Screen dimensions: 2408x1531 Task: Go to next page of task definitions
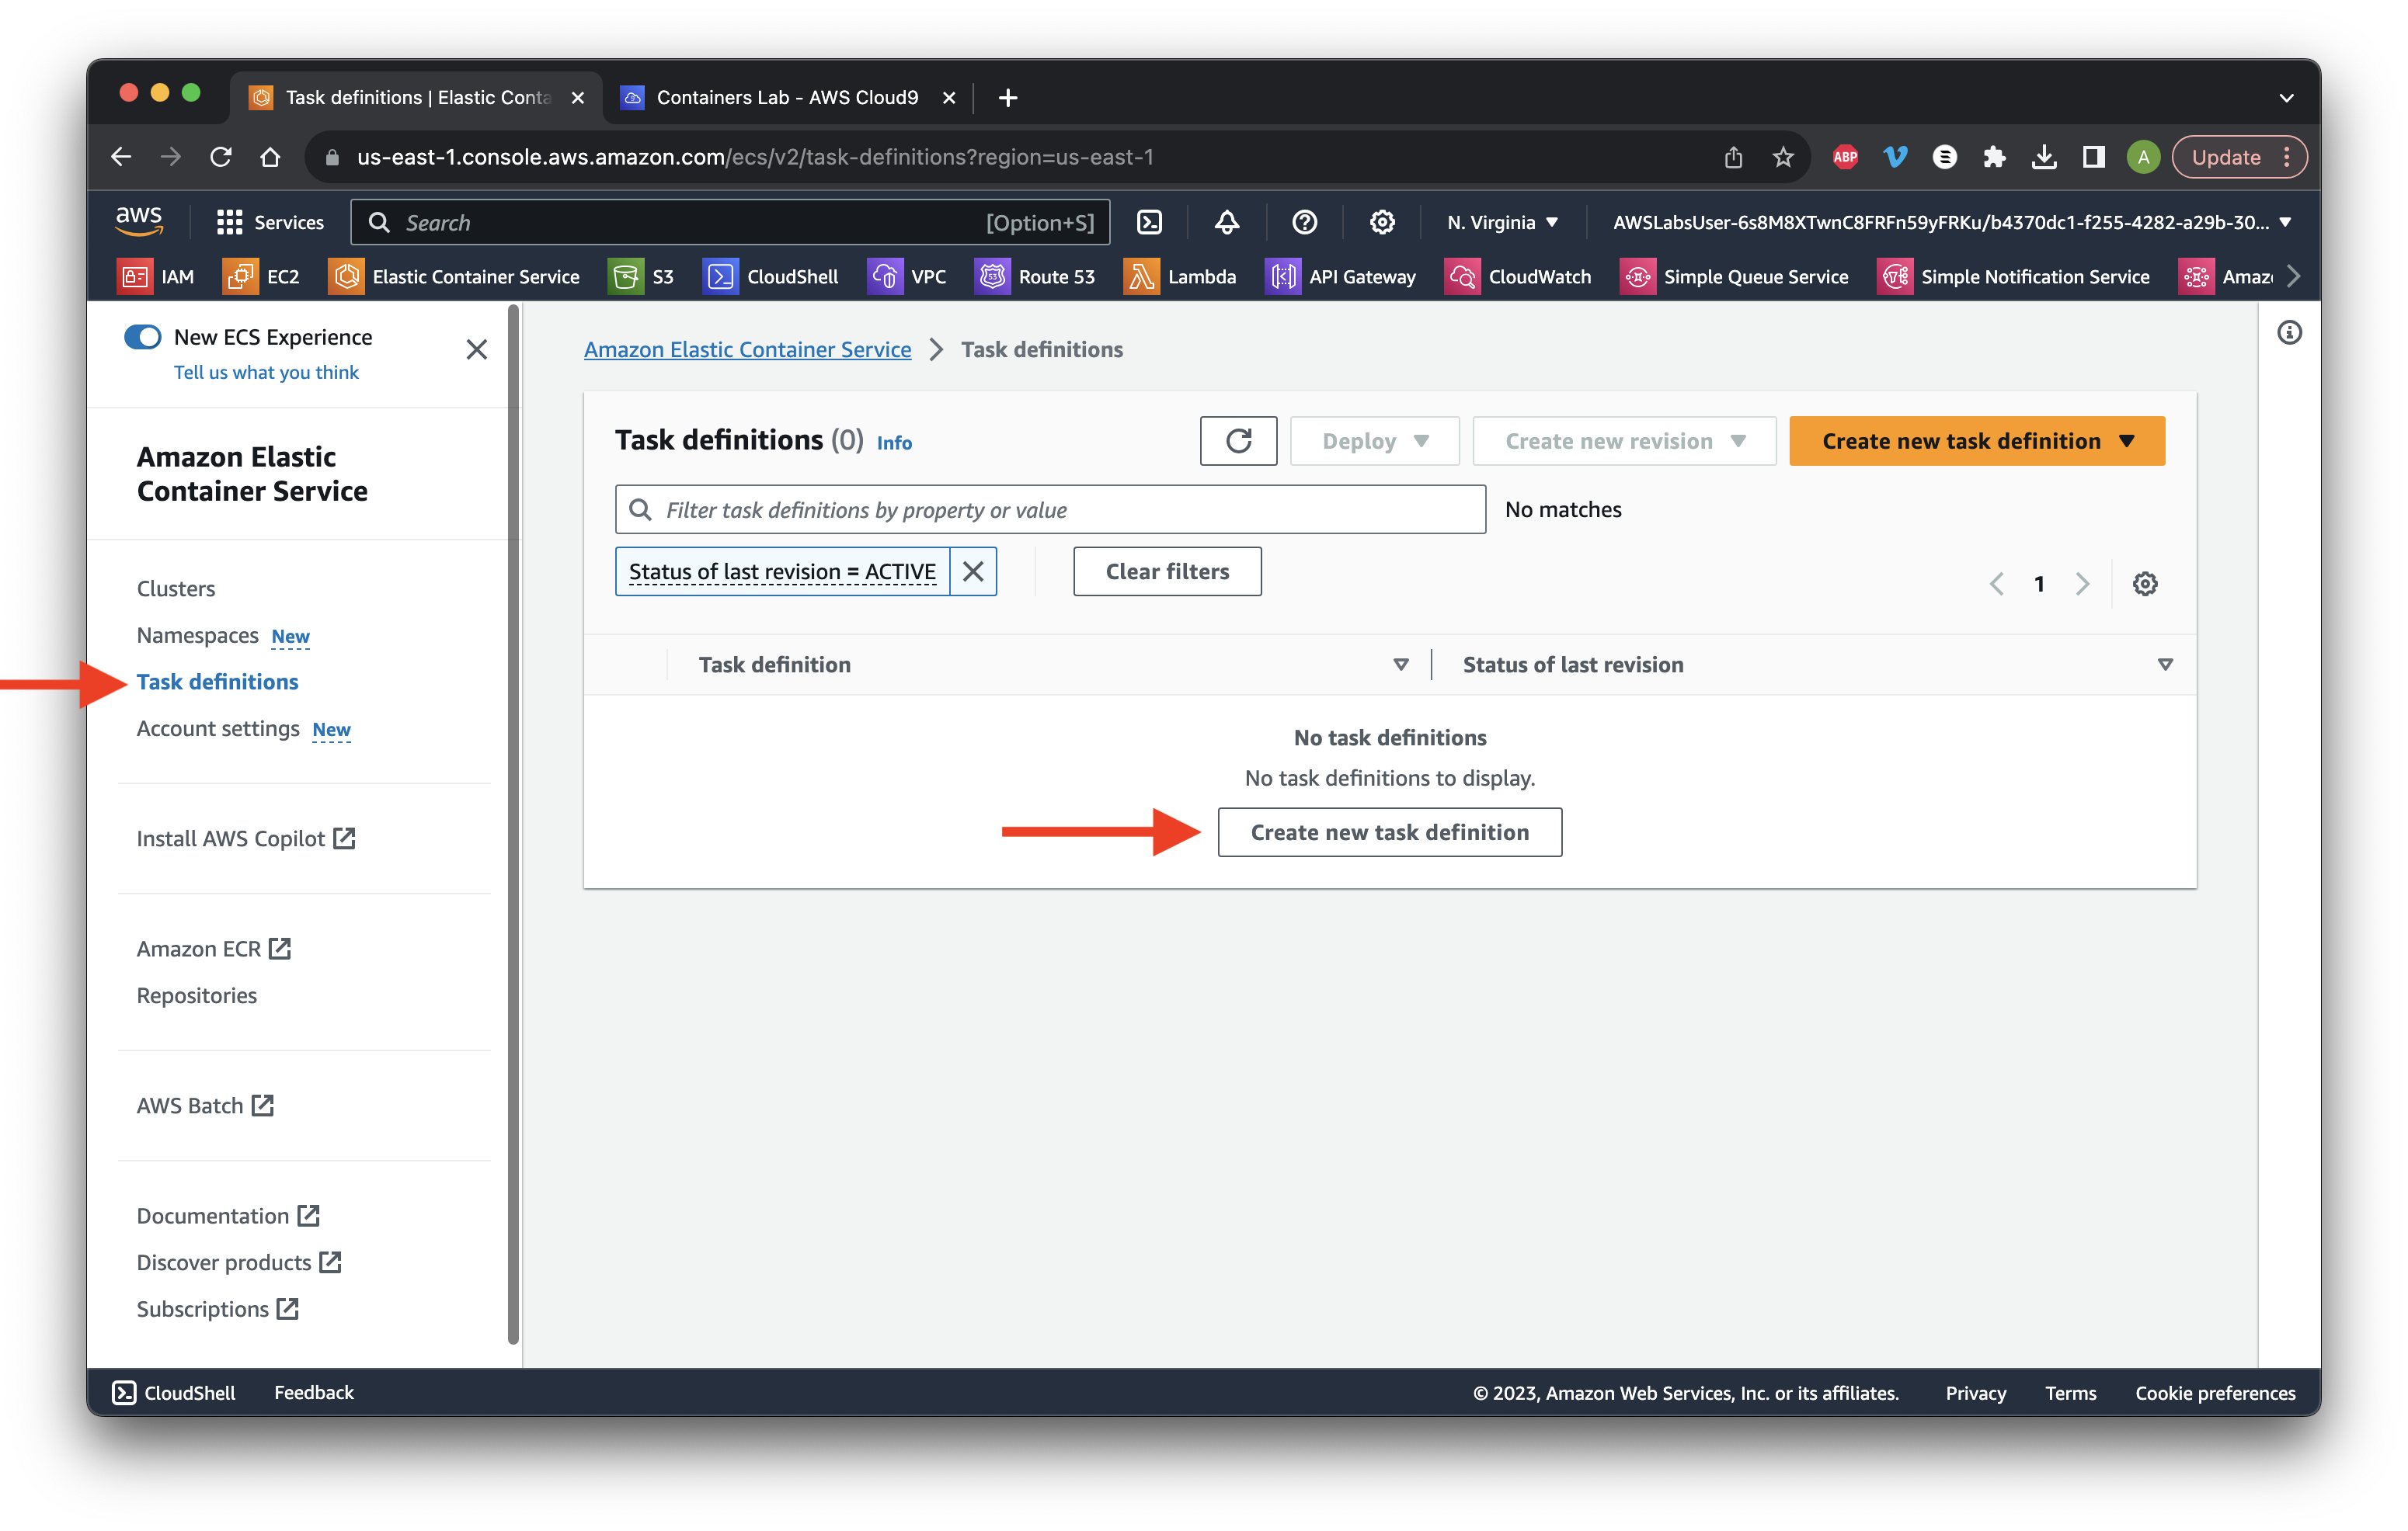click(x=2082, y=584)
